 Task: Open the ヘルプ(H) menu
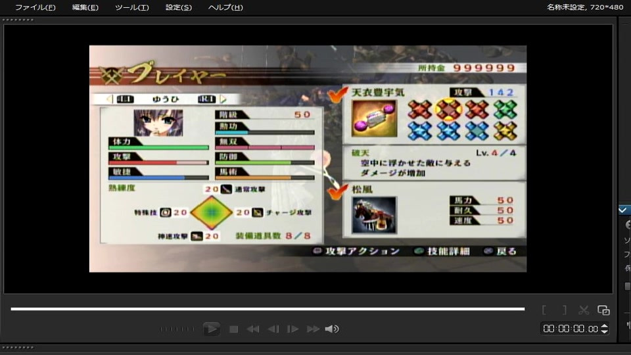pyautogui.click(x=225, y=7)
